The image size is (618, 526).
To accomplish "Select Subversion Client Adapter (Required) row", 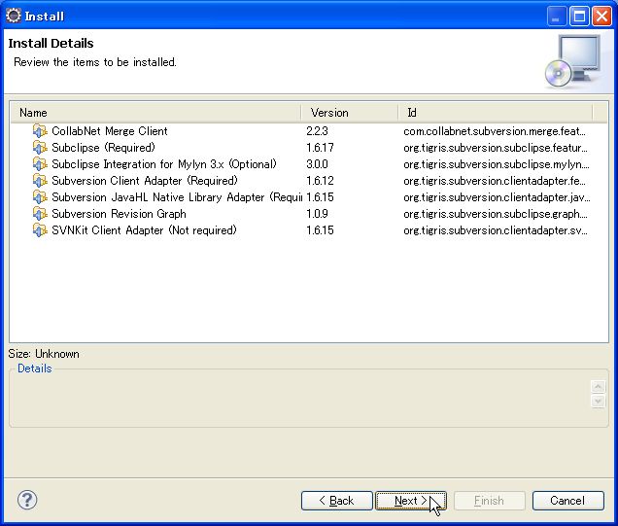I will pyautogui.click(x=309, y=181).
